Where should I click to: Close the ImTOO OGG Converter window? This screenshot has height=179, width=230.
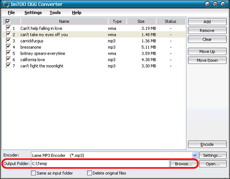[x=223, y=4]
